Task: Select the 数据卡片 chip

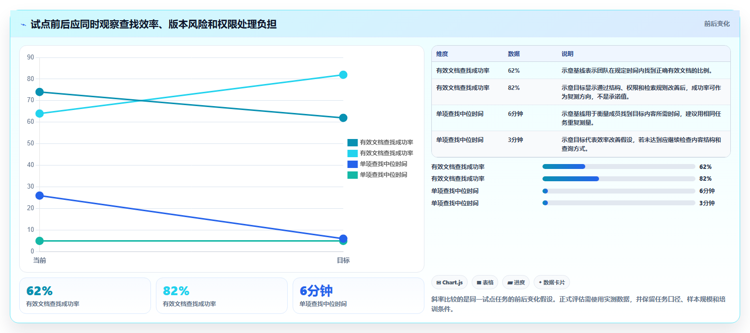Action: [x=552, y=282]
